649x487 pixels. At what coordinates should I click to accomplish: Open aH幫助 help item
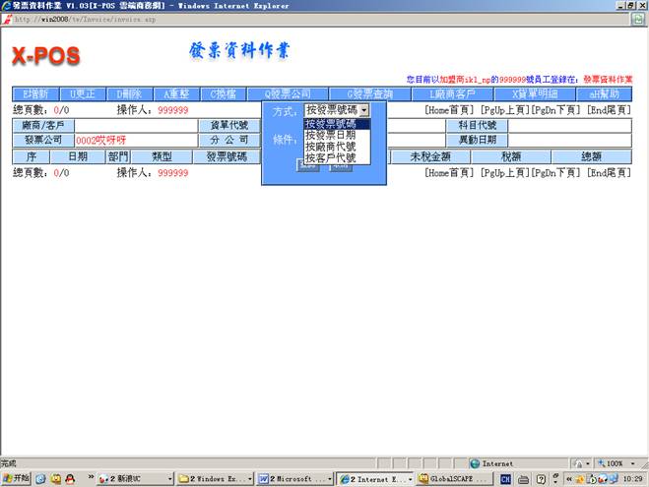(604, 93)
